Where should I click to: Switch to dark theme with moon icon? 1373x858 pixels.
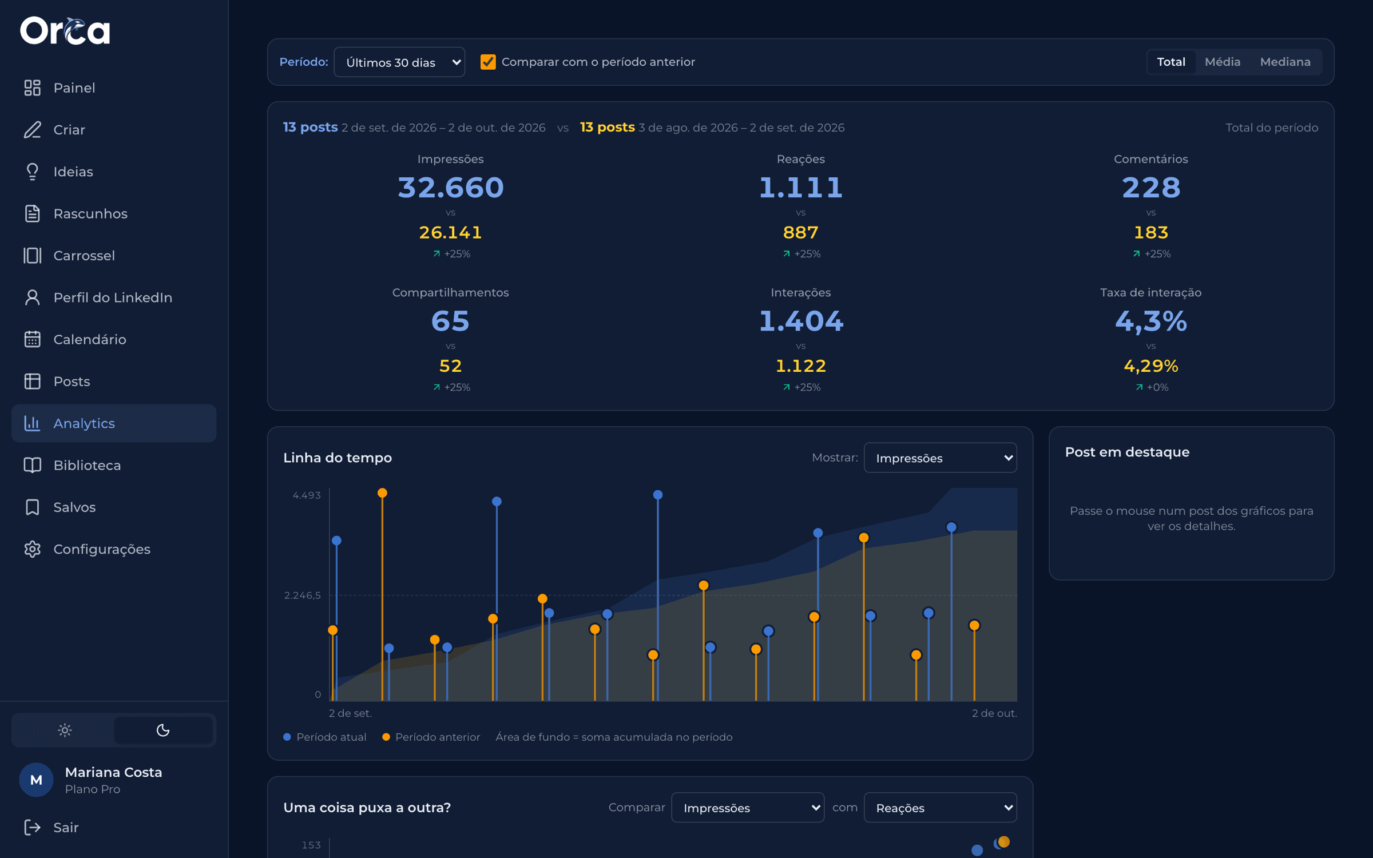163,730
